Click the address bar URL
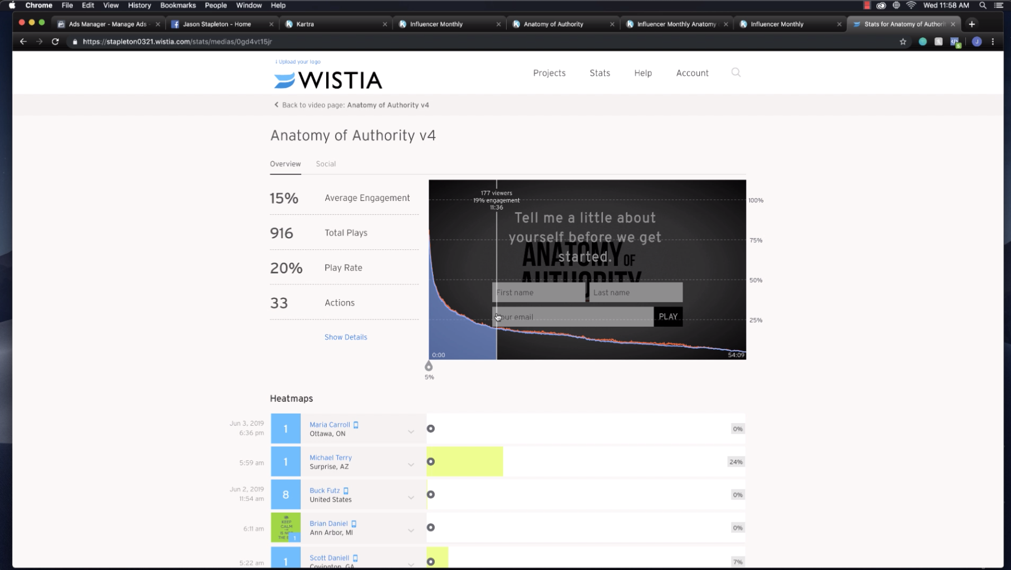 point(177,42)
